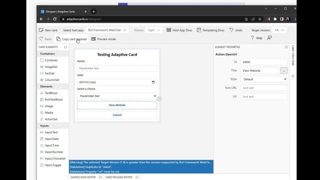Screen dimensions: 320x180
Task: Click the Testing Adaptive Card title
Action: click(x=117, y=54)
